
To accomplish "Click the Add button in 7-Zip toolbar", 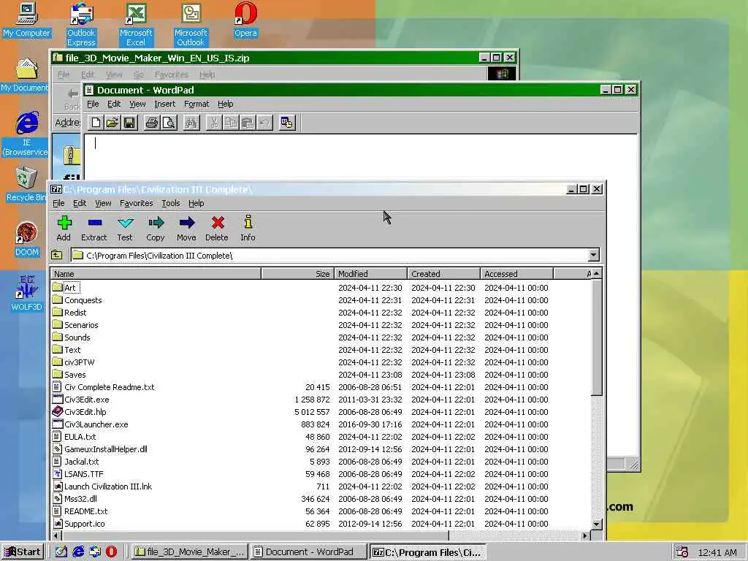I will click(64, 229).
